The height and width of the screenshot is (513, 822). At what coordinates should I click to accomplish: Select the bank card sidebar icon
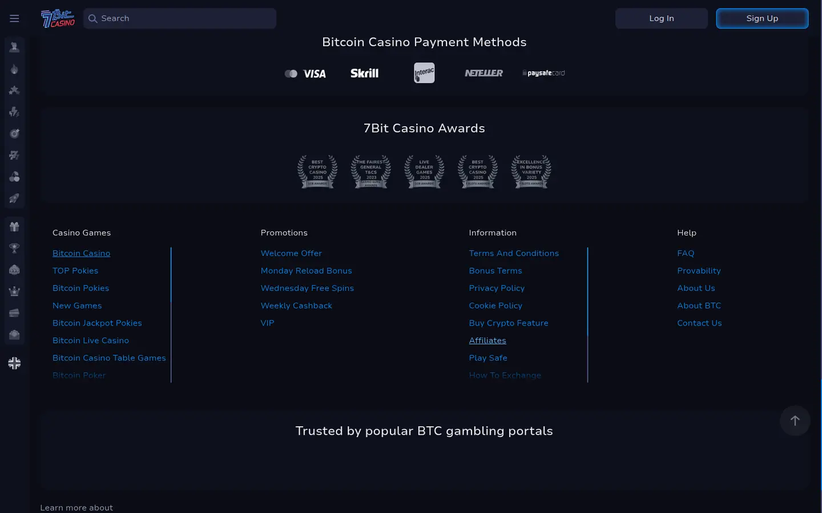pos(14,313)
